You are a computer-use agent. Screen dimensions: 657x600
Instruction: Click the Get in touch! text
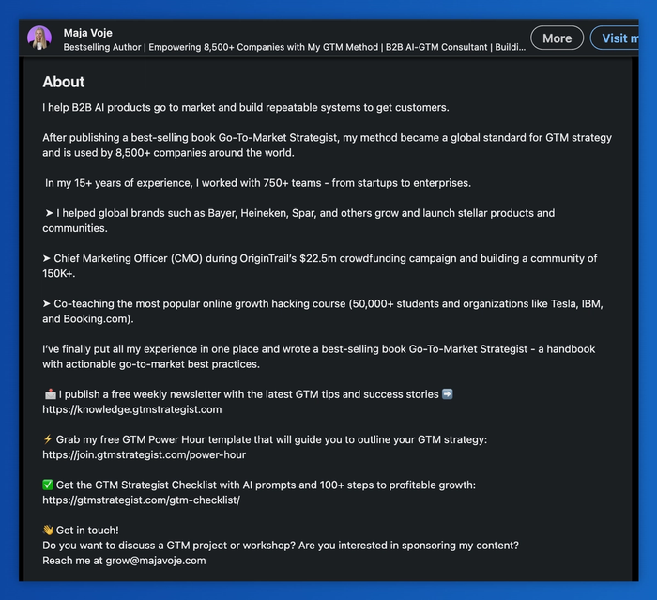click(x=87, y=531)
